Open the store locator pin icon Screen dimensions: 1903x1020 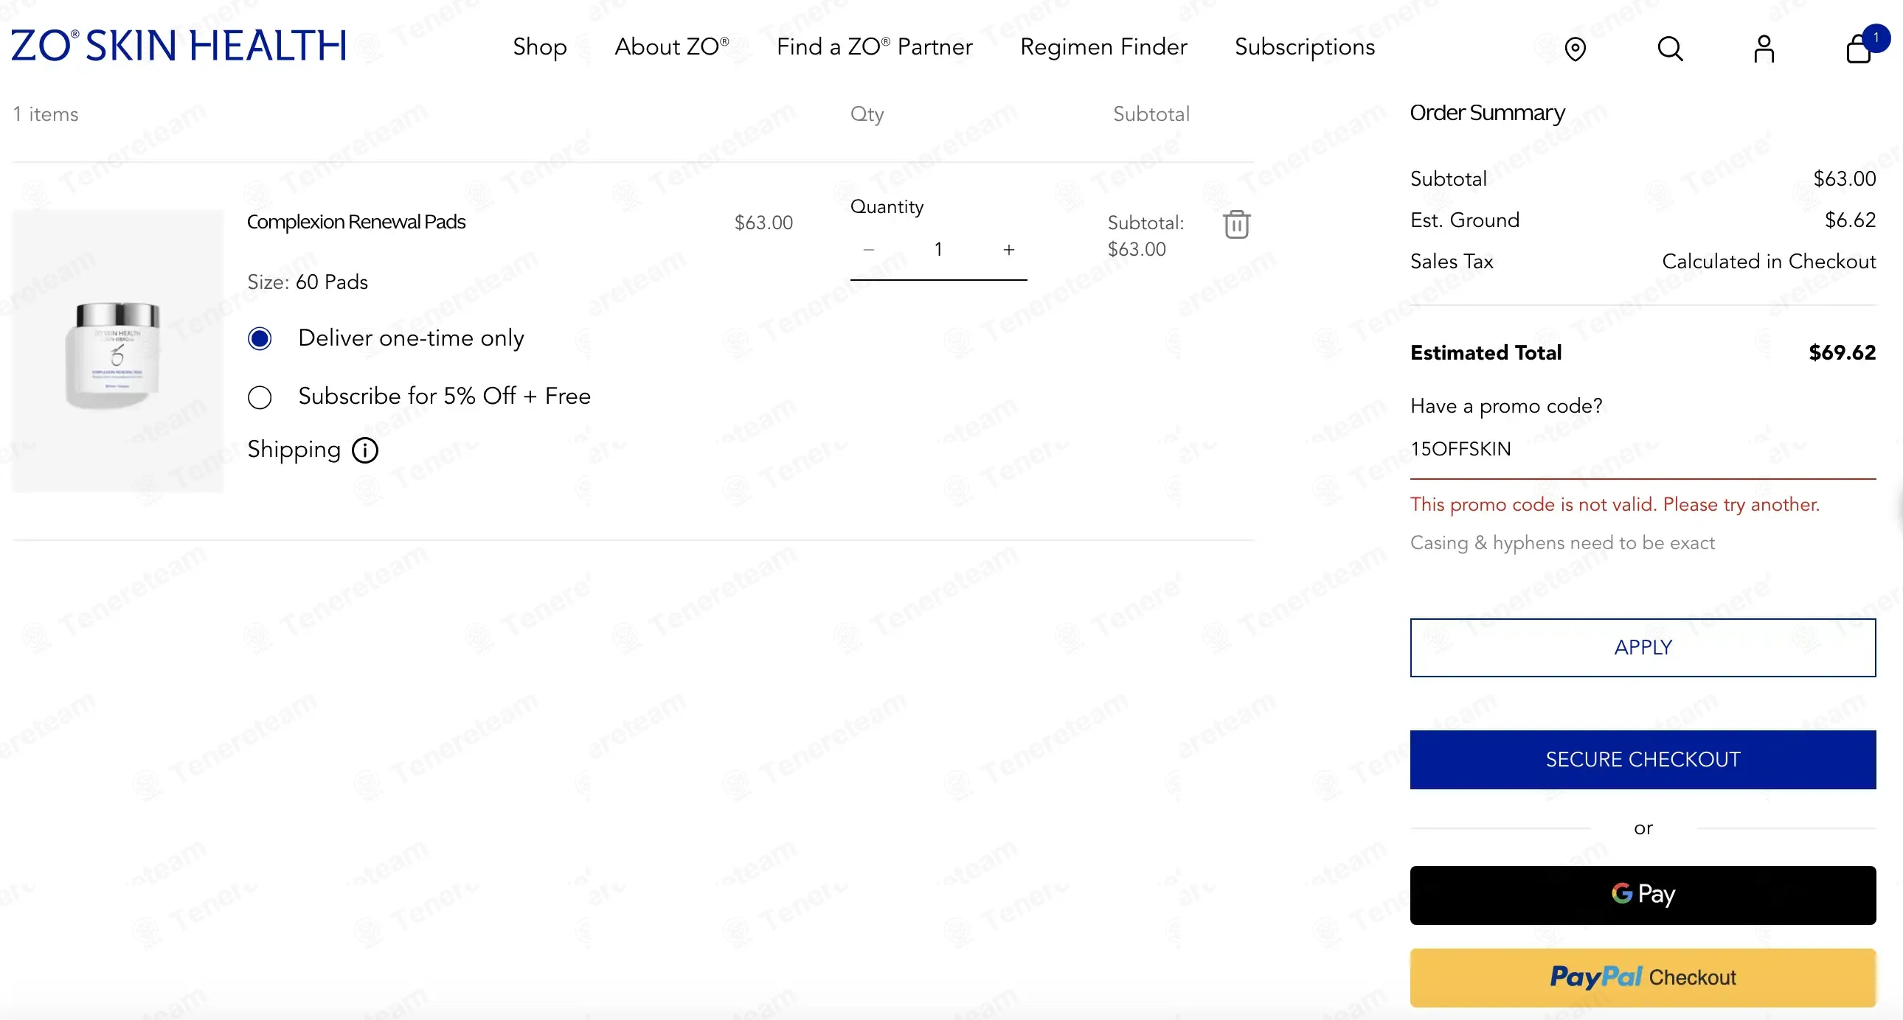click(1575, 49)
